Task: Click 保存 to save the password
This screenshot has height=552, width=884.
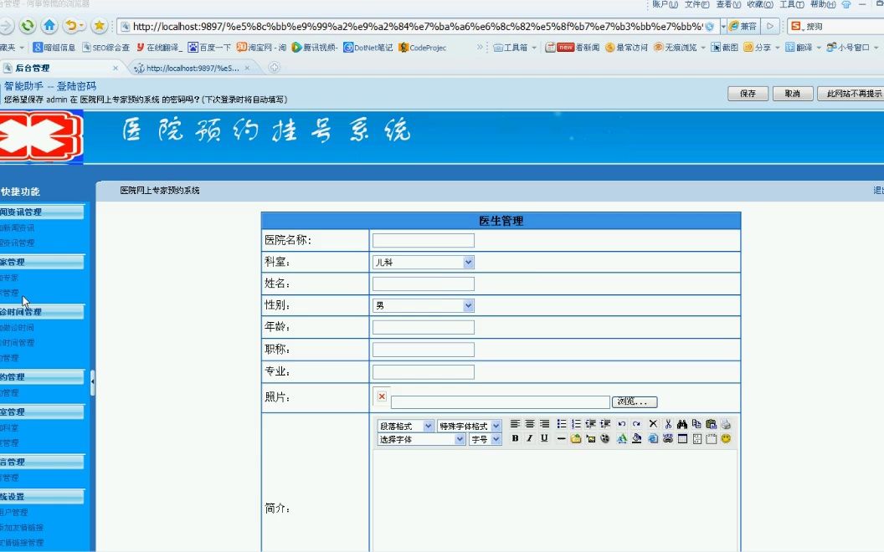Action: point(748,94)
